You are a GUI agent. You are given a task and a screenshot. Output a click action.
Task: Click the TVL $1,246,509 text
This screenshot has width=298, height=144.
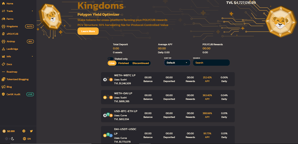pos(122,84)
